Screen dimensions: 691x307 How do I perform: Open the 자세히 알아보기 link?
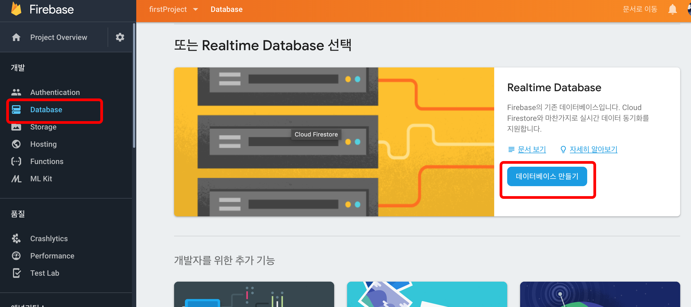pyautogui.click(x=593, y=149)
